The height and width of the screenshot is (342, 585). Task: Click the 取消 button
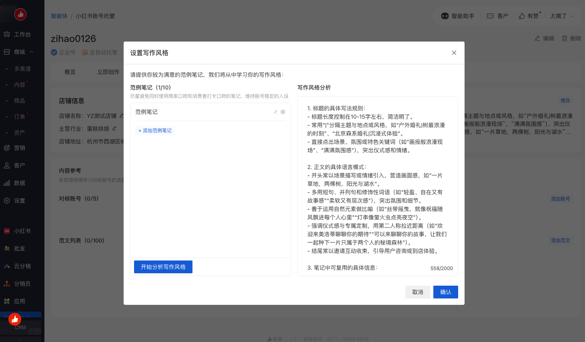coord(417,292)
